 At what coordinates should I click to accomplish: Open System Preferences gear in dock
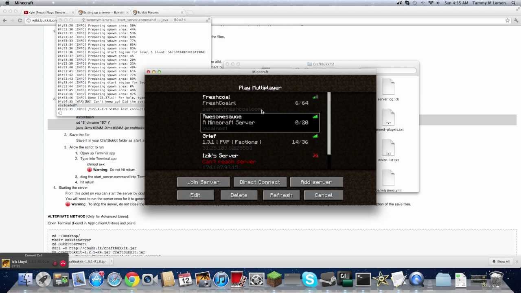click(256, 280)
